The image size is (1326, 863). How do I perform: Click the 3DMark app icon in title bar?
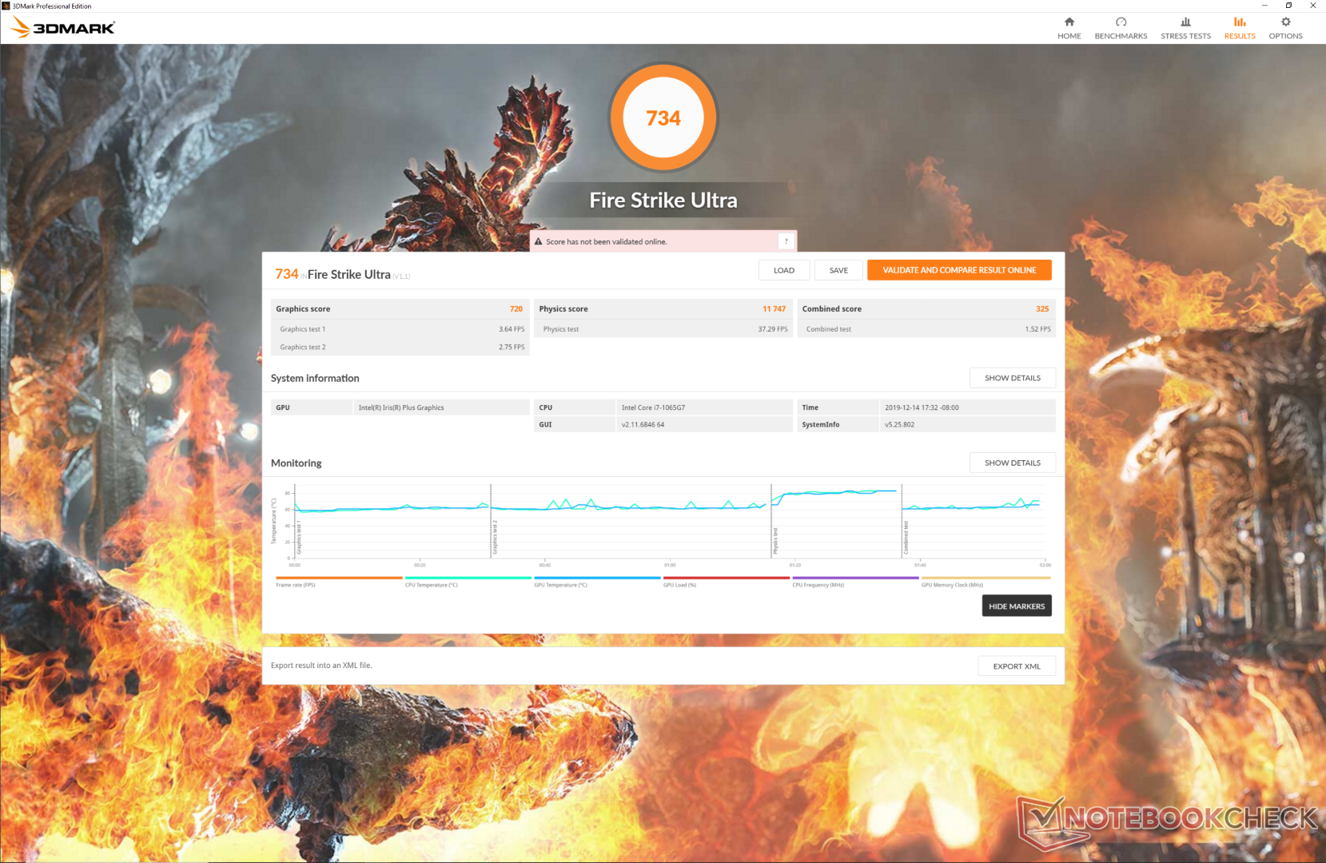pos(6,6)
